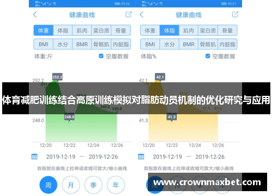Choose 季 range button on left screen
Image resolution: width=272 pixels, height=196 pixels.
(94, 185)
